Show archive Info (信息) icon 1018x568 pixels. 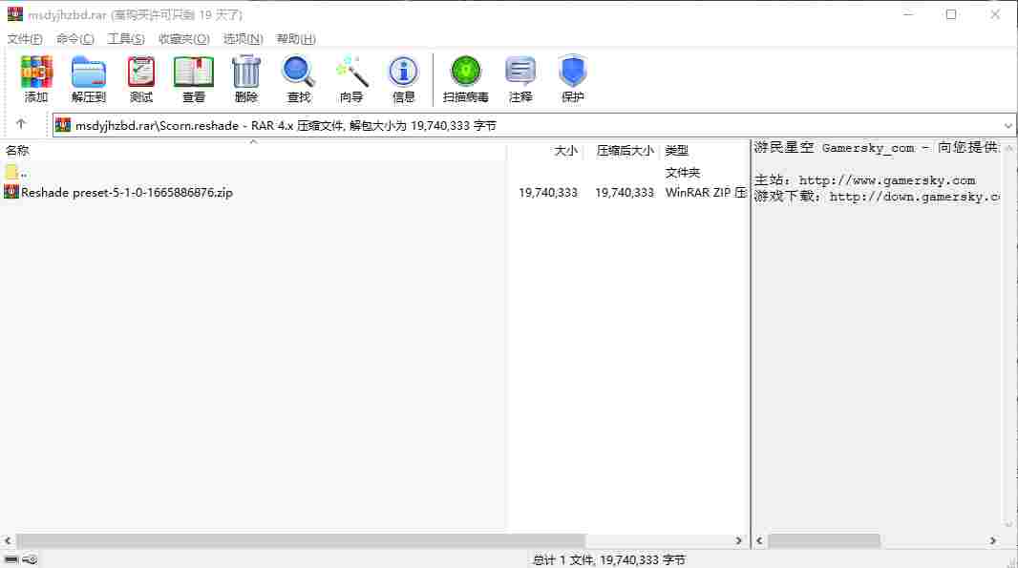[x=403, y=78]
